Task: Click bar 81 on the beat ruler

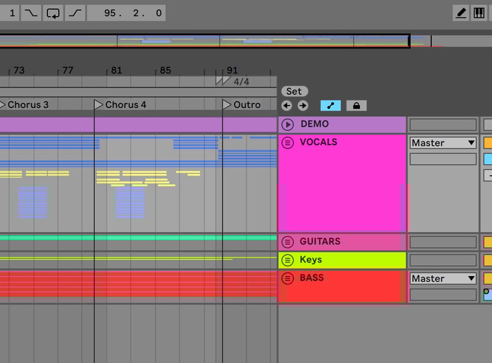Action: [x=117, y=70]
